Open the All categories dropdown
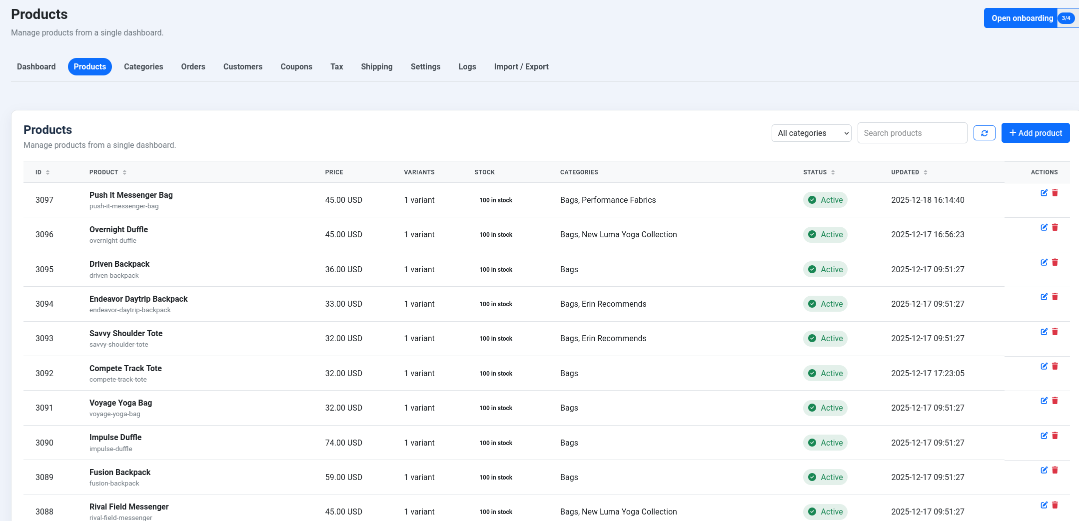Screen dimensions: 1079x521 [811, 133]
